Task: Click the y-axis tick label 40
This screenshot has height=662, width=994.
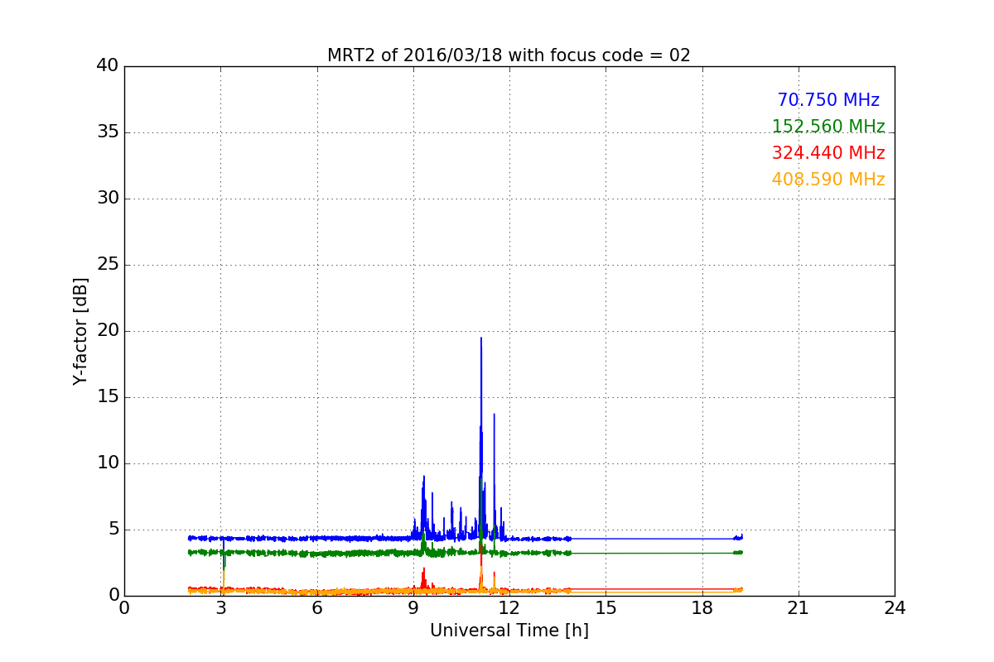Action: coord(108,66)
